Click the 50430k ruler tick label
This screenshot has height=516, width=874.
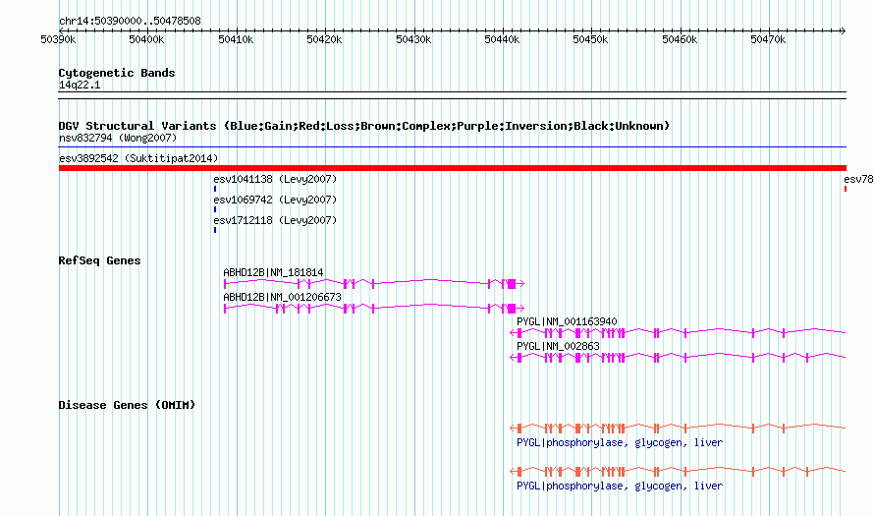pos(413,39)
